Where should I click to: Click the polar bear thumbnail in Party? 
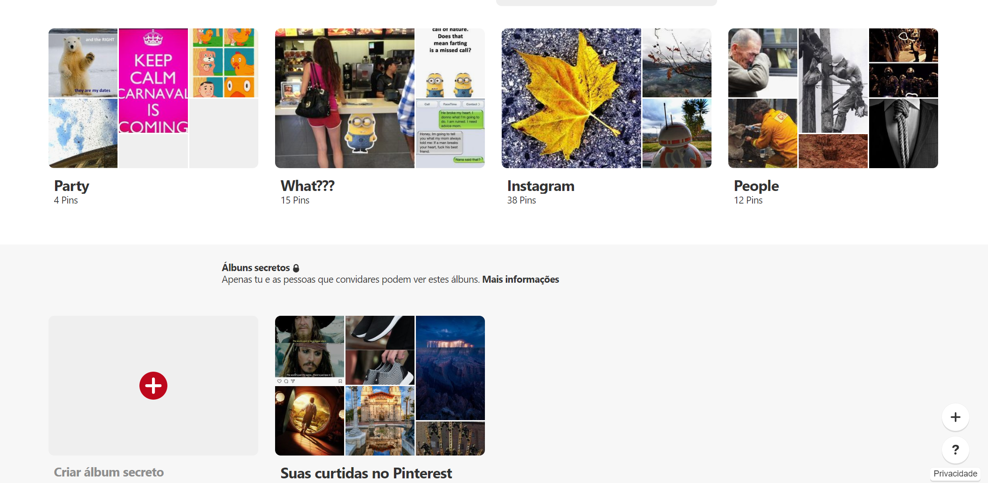click(x=83, y=63)
